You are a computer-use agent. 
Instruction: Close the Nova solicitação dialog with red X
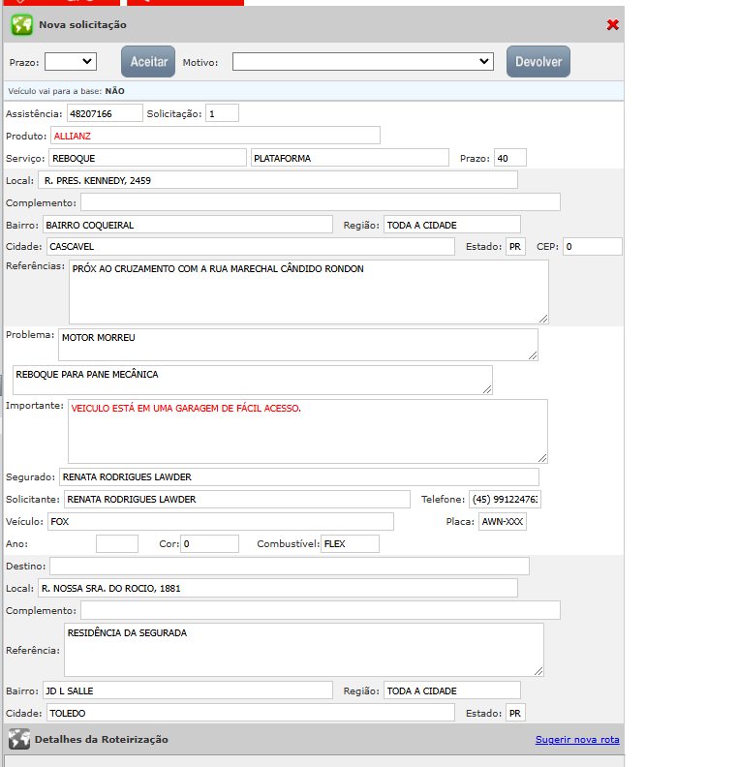point(612,24)
